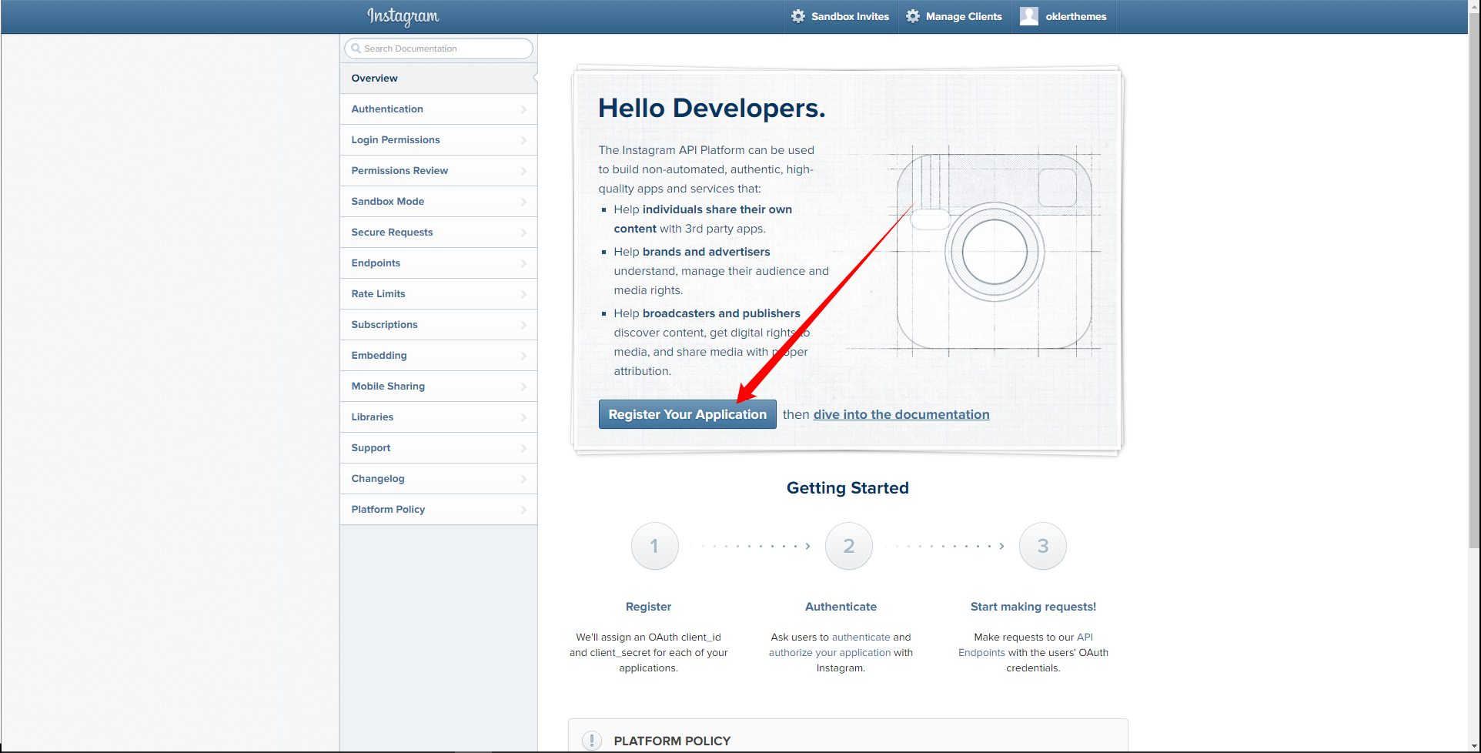Click the Platform Policy exclamation icon
Screen dimensions: 1481x753
[x=591, y=741]
